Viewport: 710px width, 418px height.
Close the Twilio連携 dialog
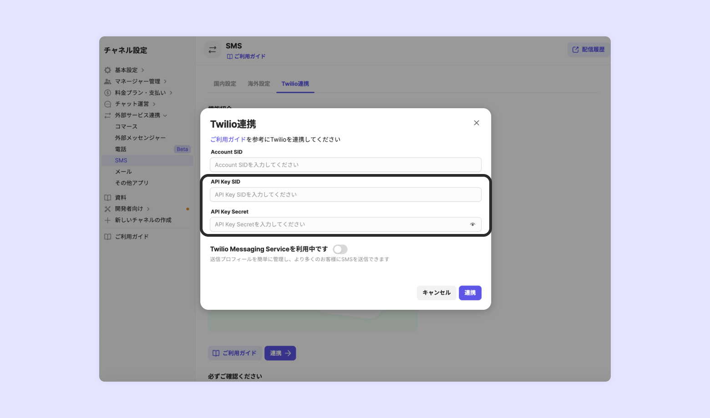point(477,123)
